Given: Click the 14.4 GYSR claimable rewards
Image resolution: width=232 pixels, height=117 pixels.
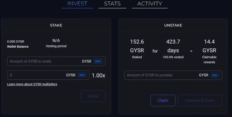Looking at the screenshot, I should tap(209, 46).
